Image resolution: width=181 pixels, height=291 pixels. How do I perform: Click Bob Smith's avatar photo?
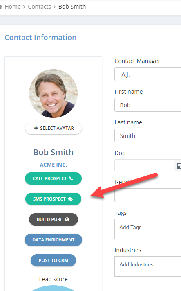54,93
